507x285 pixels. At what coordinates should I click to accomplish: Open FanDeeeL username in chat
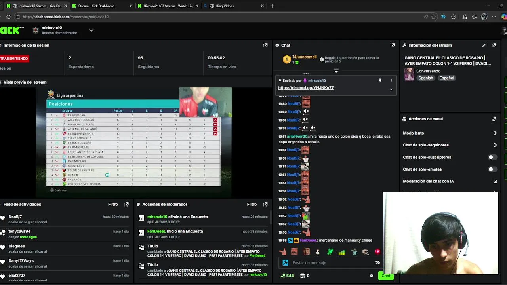pyautogui.click(x=308, y=241)
